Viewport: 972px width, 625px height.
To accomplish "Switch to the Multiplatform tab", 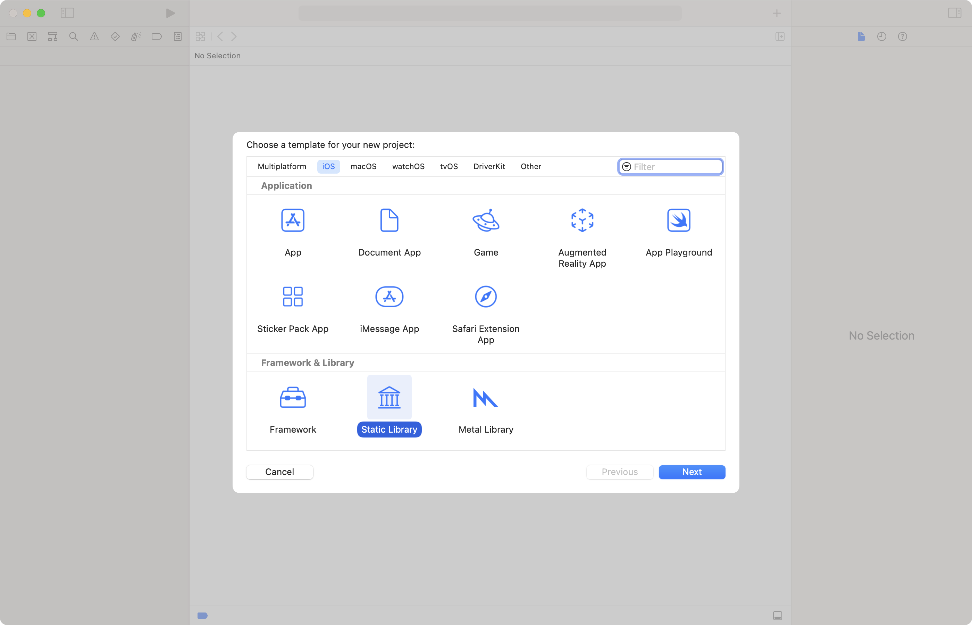I will point(282,166).
